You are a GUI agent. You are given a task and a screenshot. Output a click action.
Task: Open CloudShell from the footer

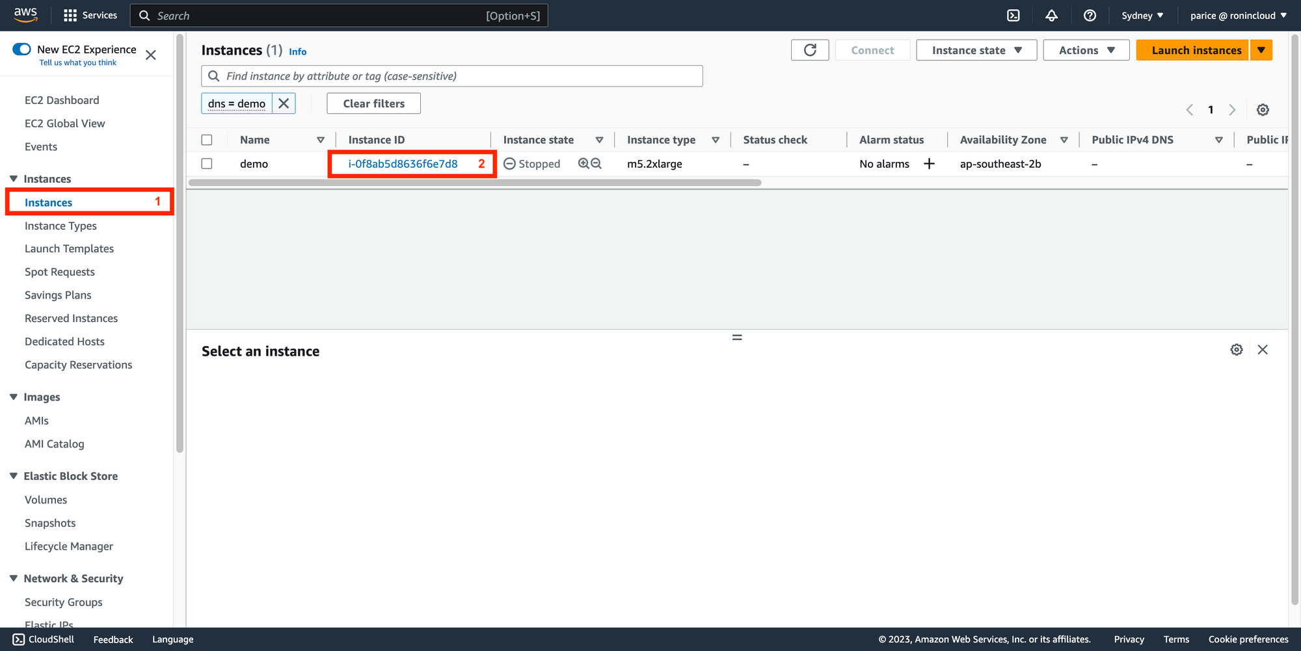pos(44,639)
